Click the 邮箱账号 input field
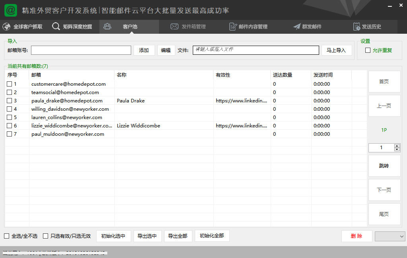This screenshot has width=407, height=258. pos(81,50)
